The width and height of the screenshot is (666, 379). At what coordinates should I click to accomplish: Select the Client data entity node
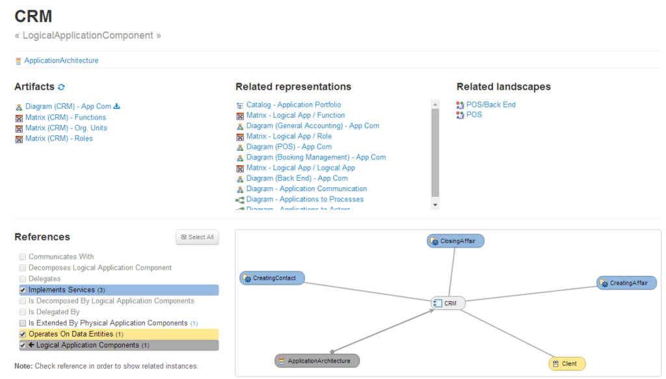click(566, 363)
